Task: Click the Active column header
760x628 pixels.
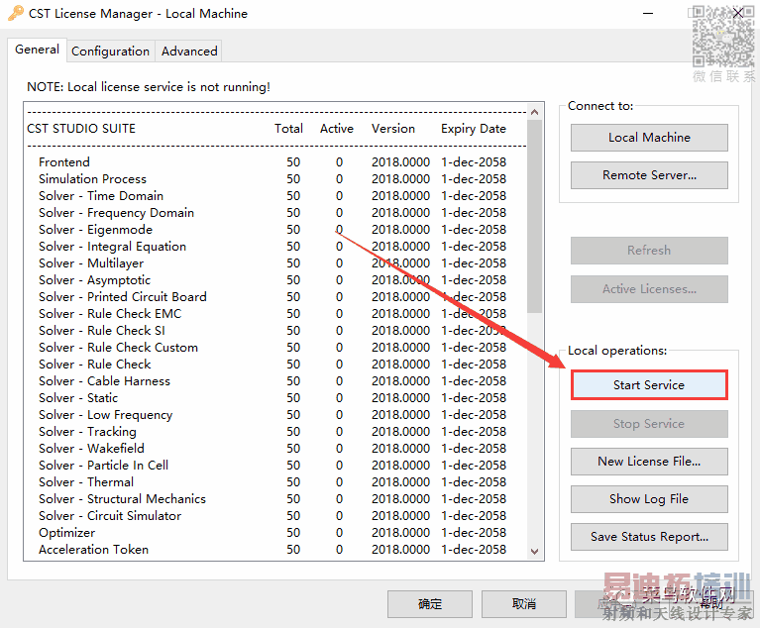Action: coord(337,129)
